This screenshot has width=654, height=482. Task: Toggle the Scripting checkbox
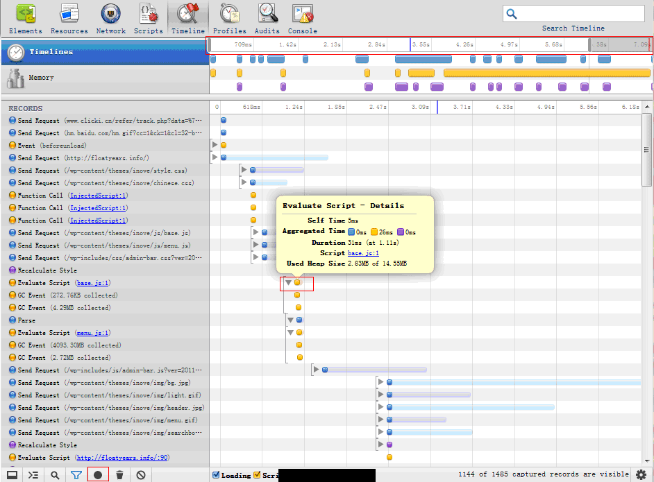(257, 475)
